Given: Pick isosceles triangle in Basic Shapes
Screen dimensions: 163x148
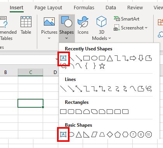Looking at the screenshot, I should point(79,134).
